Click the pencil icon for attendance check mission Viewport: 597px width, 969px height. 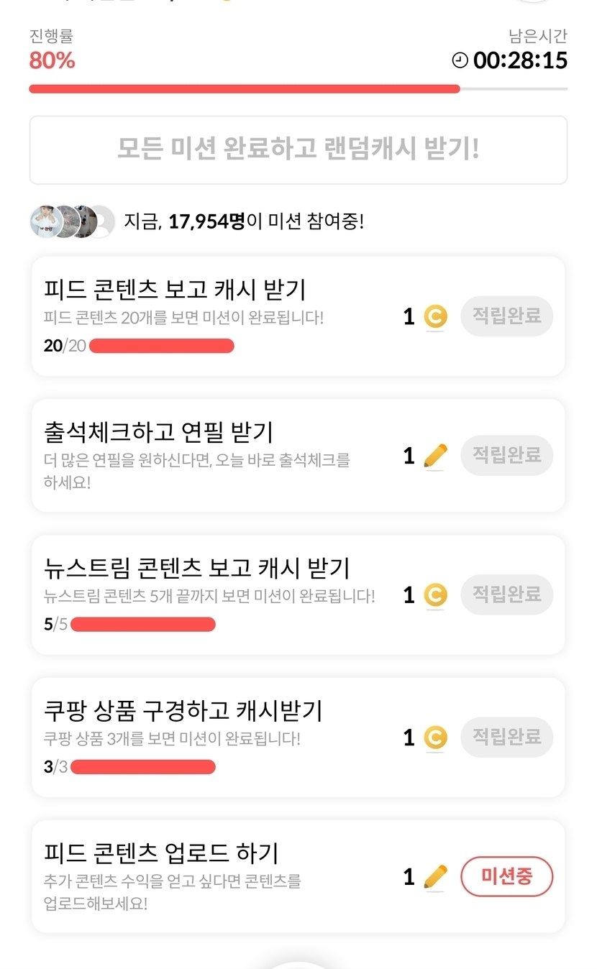coord(435,456)
